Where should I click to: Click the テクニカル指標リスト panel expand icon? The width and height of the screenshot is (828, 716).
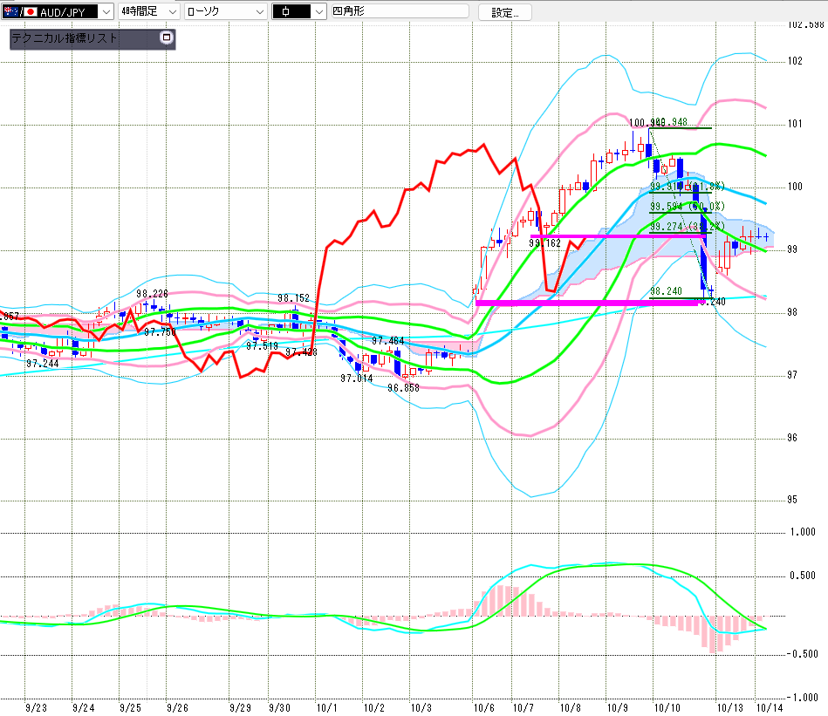167,38
